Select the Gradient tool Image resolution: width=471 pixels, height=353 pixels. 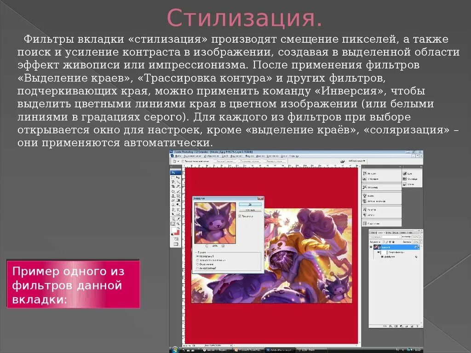pyautogui.click(x=178, y=200)
